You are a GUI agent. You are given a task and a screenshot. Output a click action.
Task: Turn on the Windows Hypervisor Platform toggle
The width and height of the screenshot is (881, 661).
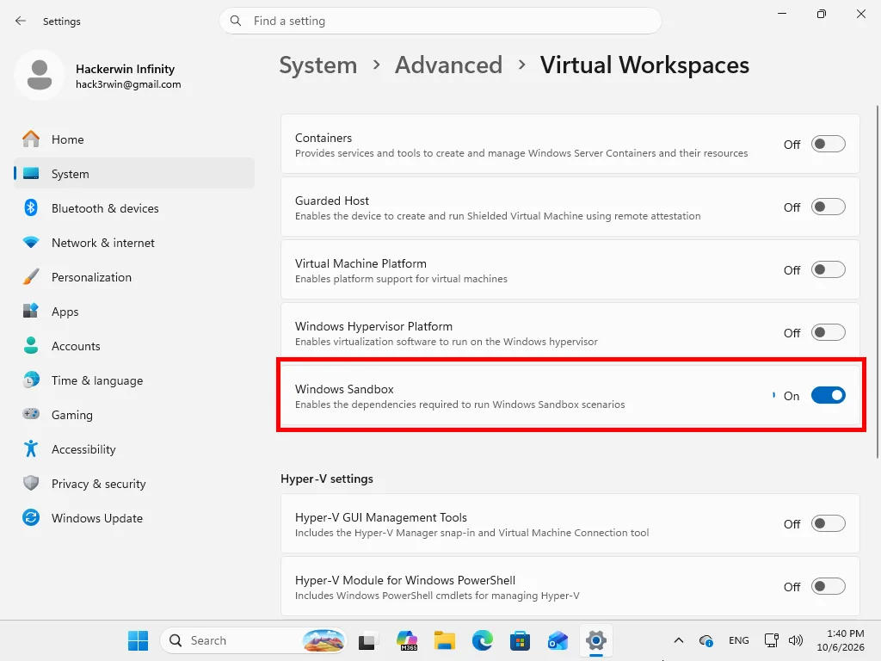(829, 333)
